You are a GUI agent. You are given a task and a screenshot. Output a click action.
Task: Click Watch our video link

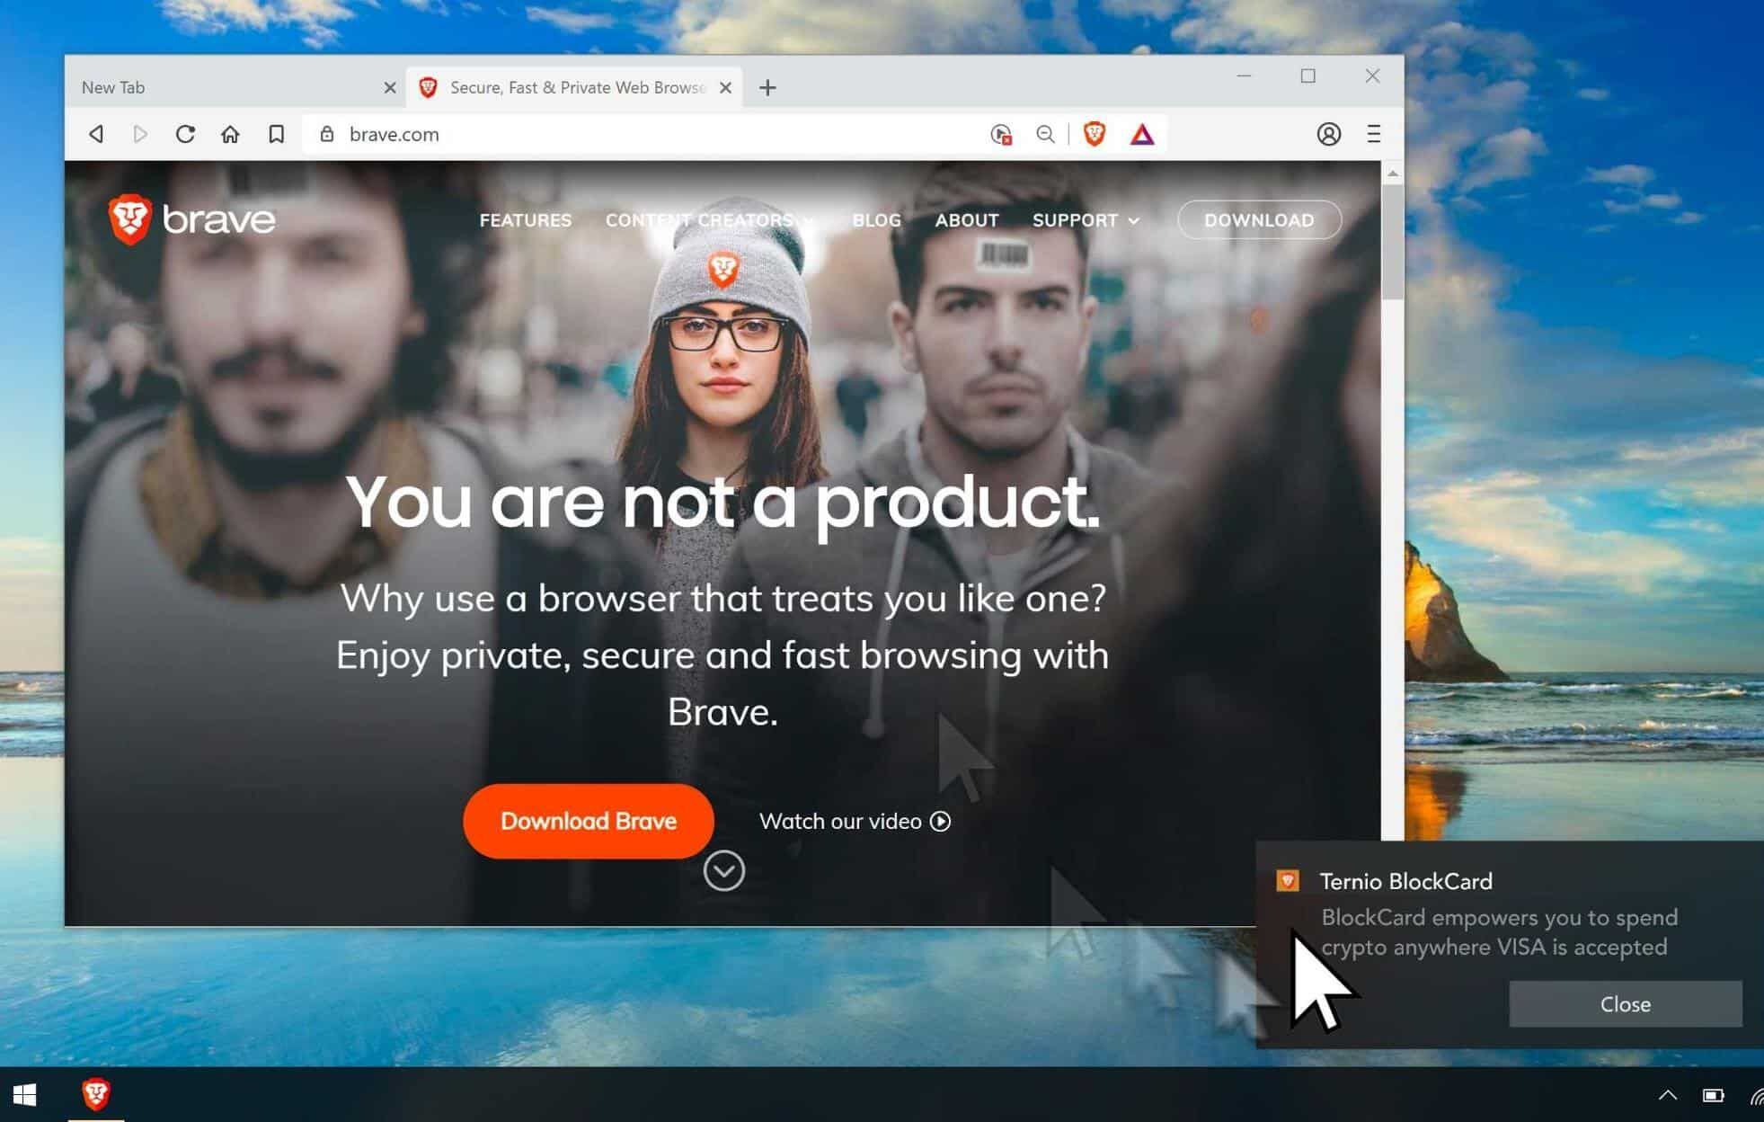pos(855,821)
